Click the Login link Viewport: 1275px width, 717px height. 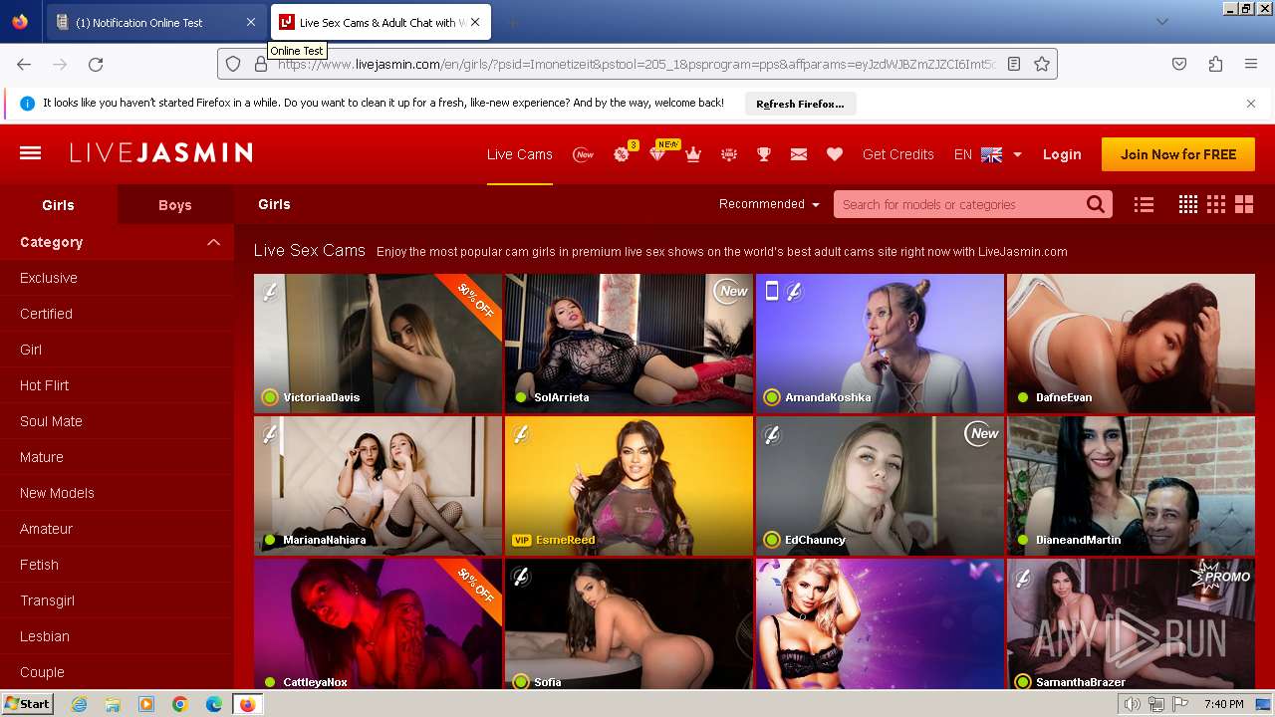[x=1062, y=154]
